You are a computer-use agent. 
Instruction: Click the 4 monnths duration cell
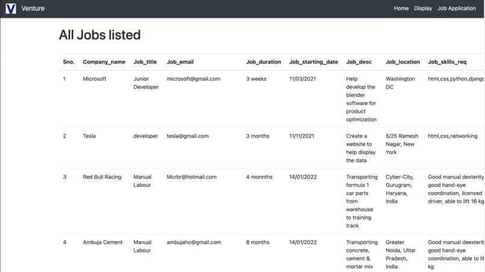point(259,177)
